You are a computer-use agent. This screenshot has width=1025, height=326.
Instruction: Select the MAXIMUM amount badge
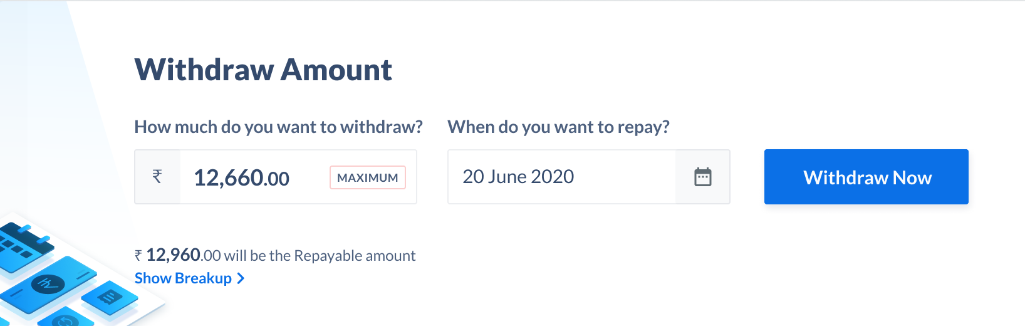pyautogui.click(x=368, y=177)
